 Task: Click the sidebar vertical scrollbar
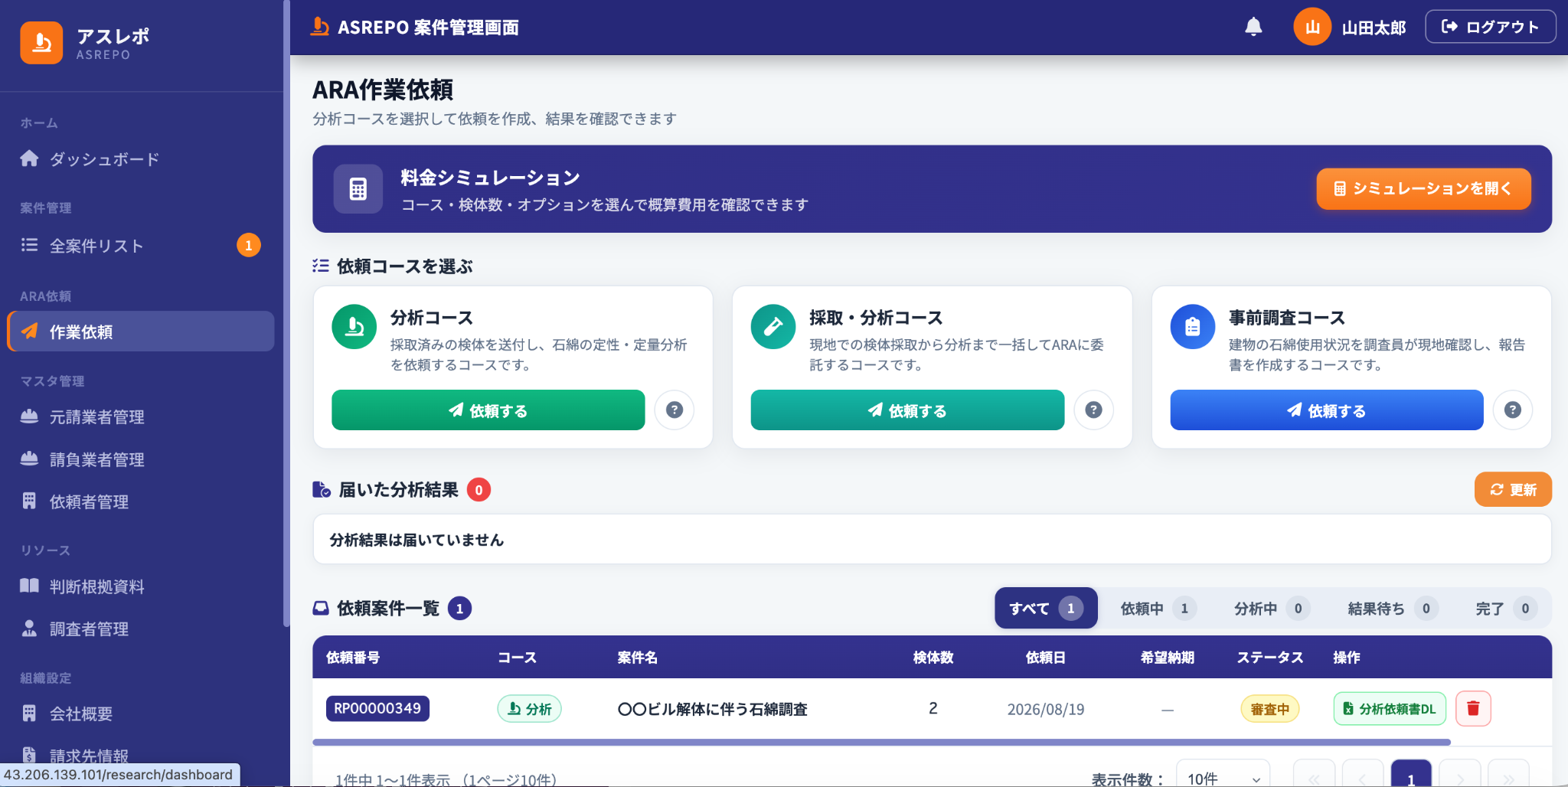click(286, 314)
